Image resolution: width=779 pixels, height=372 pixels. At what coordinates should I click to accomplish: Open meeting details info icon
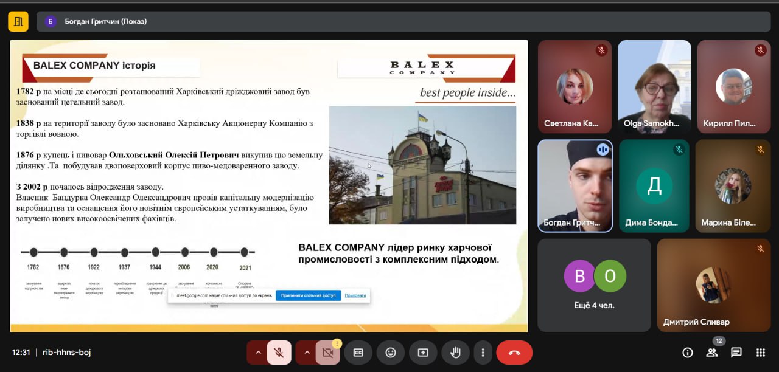pos(688,353)
